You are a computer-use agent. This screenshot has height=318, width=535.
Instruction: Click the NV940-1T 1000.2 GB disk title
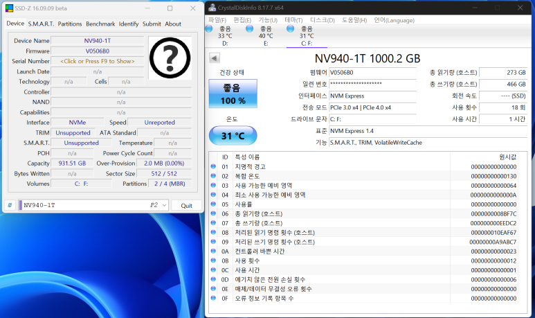pyautogui.click(x=368, y=58)
